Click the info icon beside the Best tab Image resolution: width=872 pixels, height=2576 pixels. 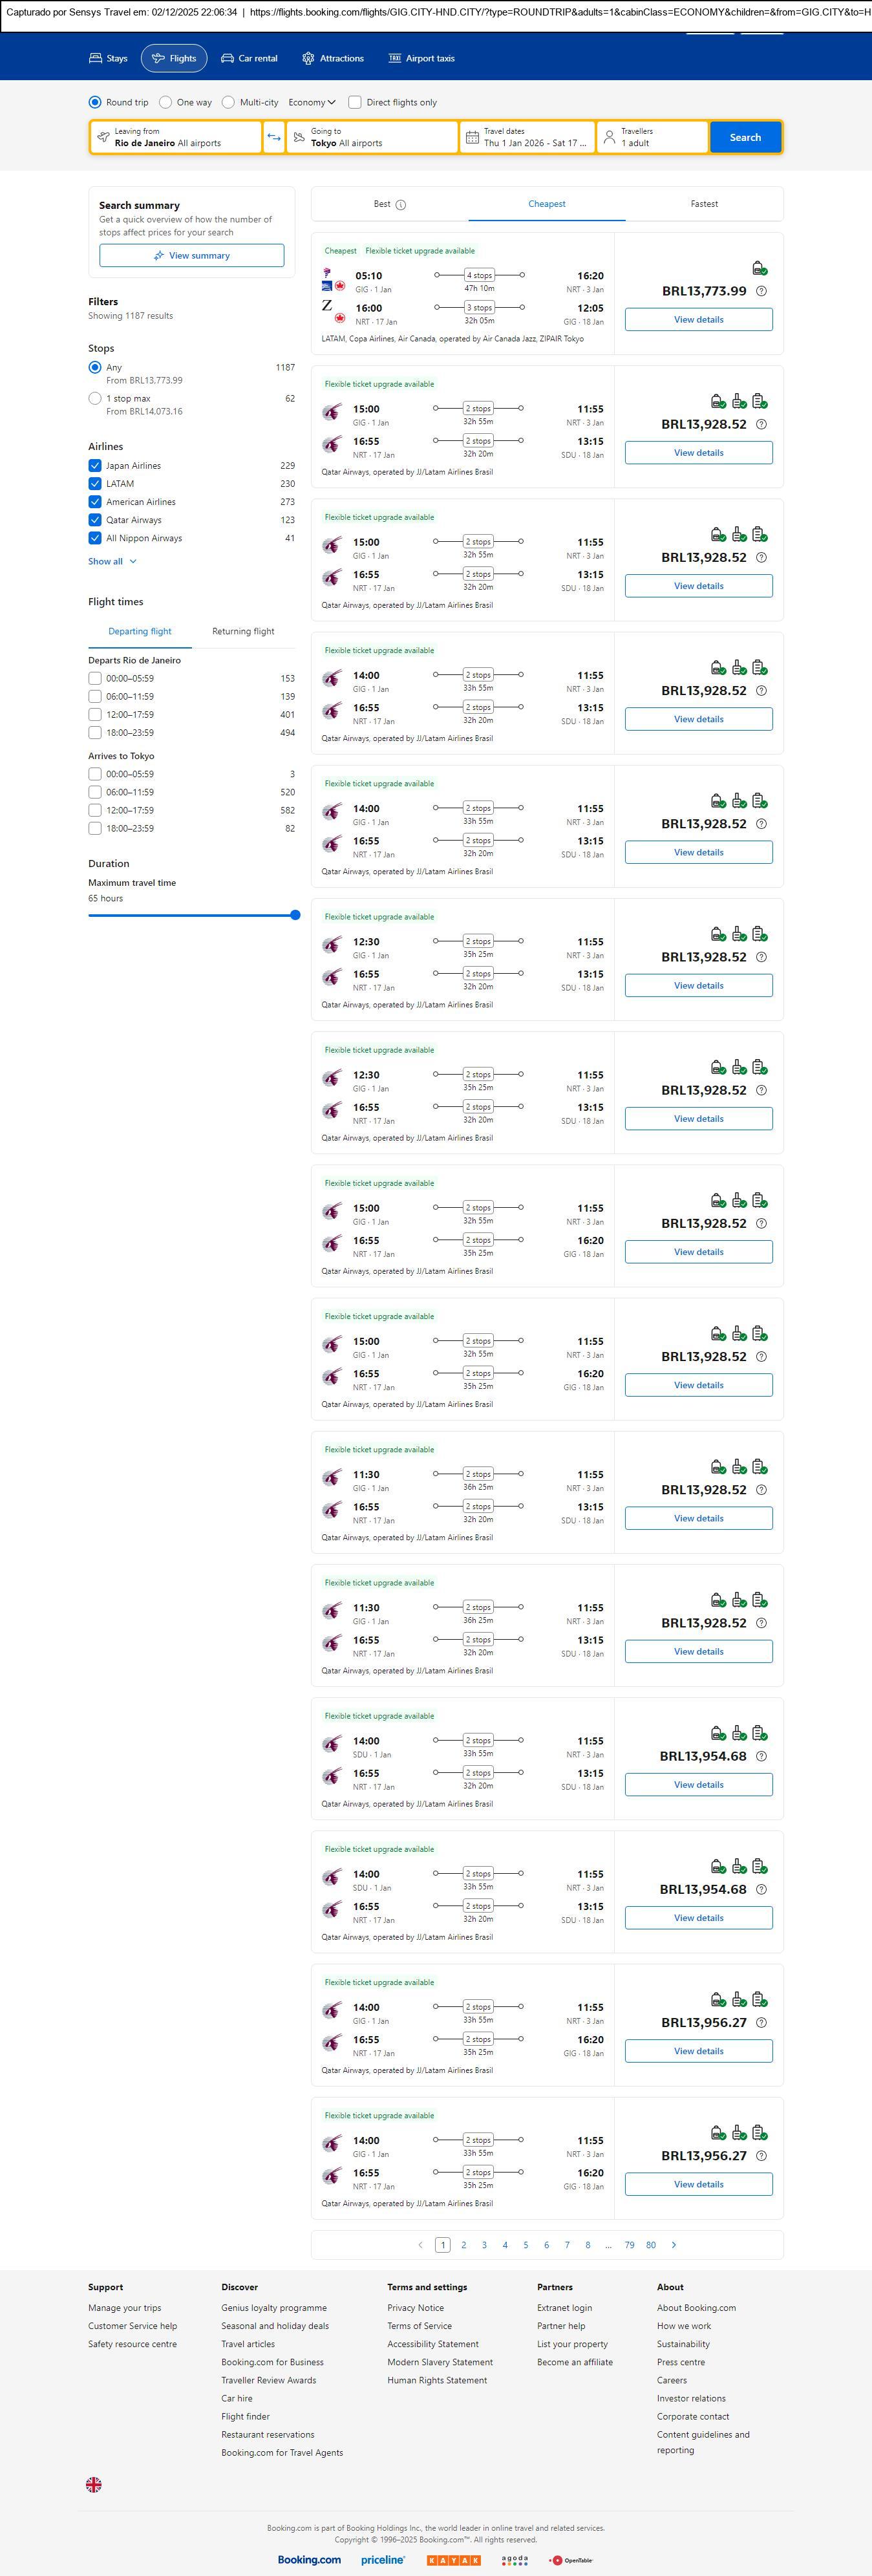(401, 205)
